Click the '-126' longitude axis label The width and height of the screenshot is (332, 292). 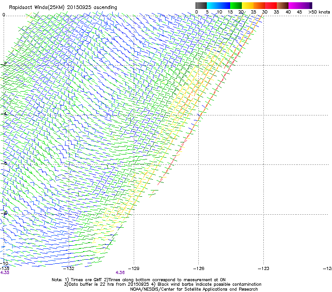(x=199, y=269)
